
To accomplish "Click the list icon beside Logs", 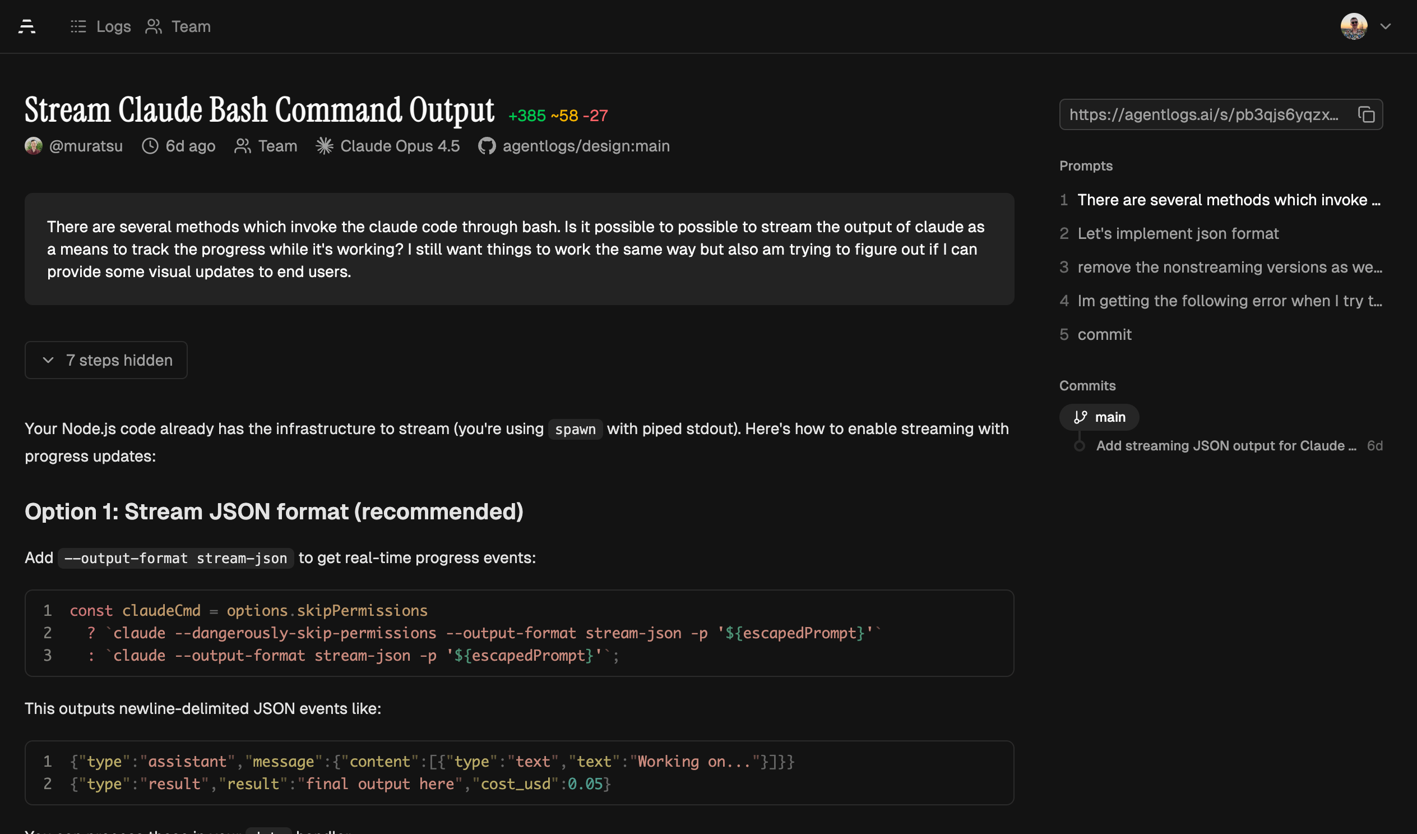I will coord(78,26).
